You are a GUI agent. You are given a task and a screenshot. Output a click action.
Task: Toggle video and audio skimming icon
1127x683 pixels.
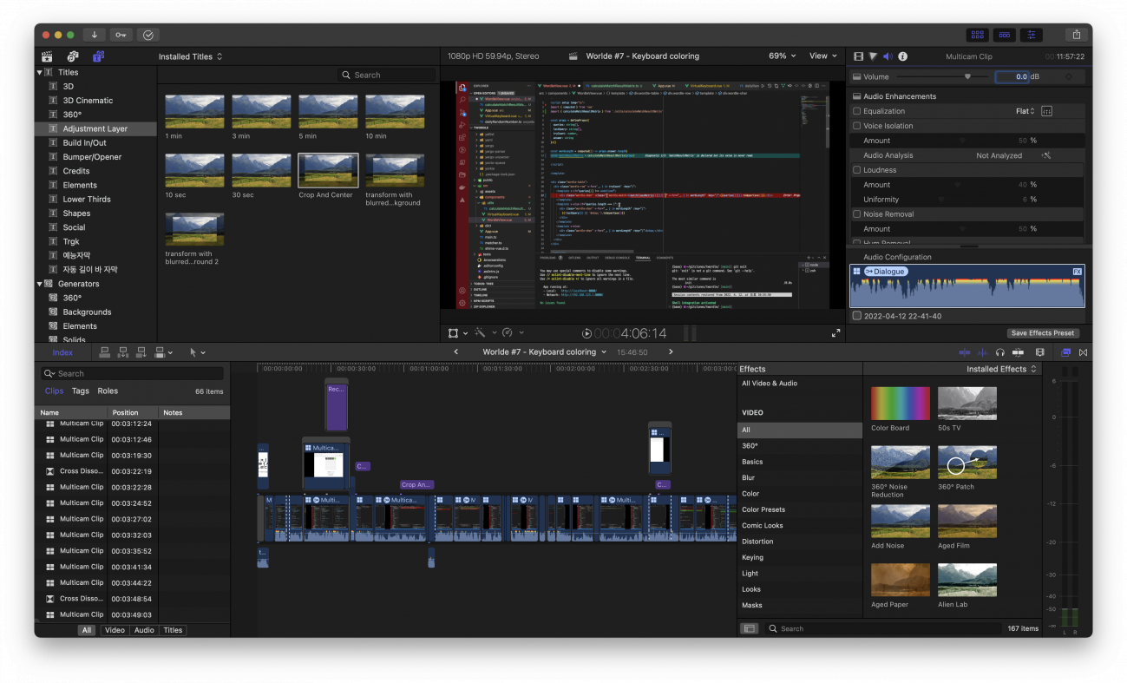[x=965, y=352]
